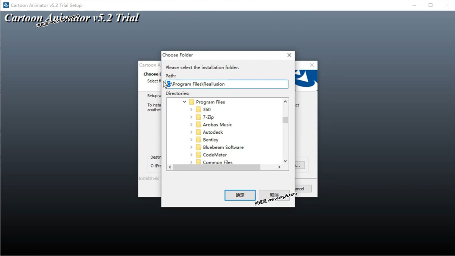
Task: Click the 7-Zip folder icon
Action: pos(198,117)
